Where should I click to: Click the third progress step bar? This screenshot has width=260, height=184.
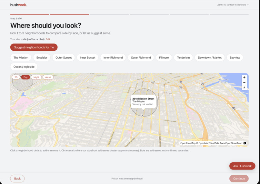pos(109,15)
